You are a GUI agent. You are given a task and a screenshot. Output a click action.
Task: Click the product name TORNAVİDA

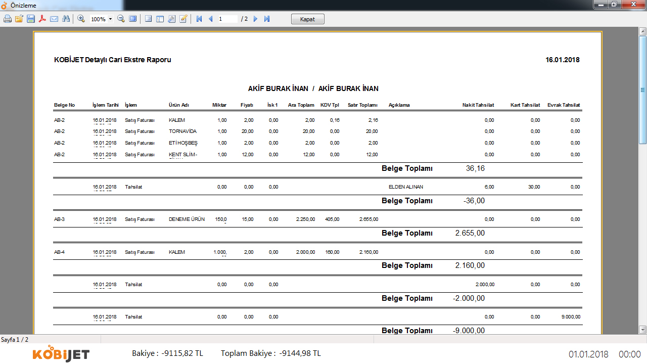tap(182, 131)
